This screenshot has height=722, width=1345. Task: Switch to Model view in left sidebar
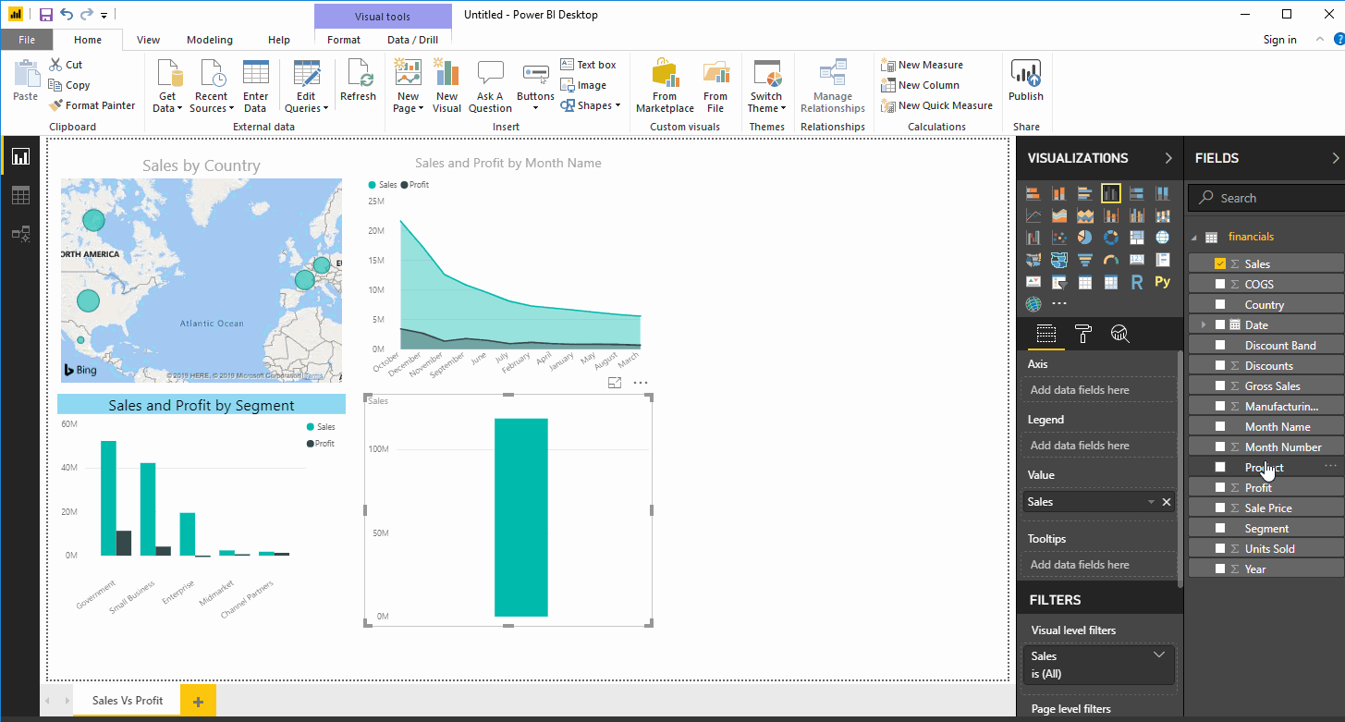coord(20,234)
